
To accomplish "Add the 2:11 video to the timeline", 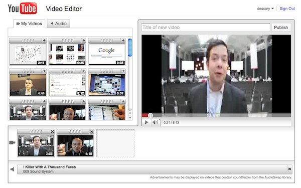I will pyautogui.click(x=44, y=41).
